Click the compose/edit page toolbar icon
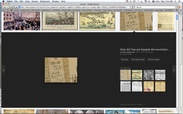 [x=12, y=7]
